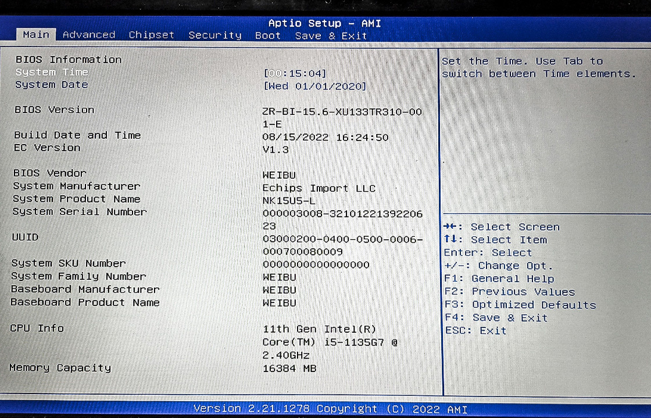Click the F4: Save & Exit hint

tap(496, 318)
